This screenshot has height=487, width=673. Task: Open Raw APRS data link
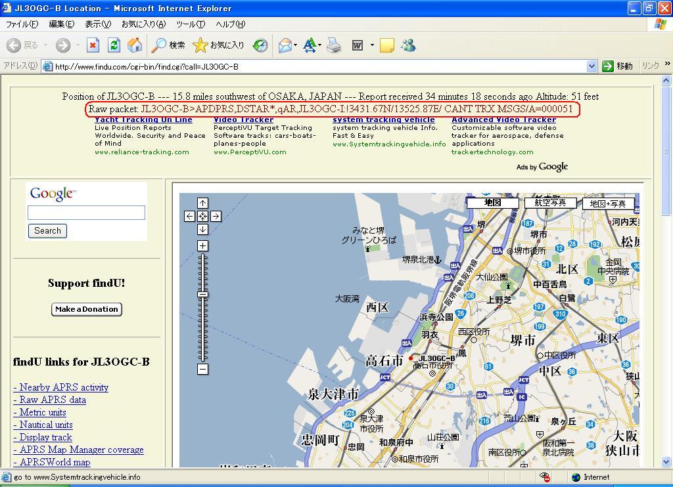[50, 400]
